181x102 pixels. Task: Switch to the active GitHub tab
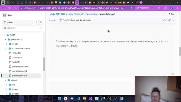tap(77, 3)
